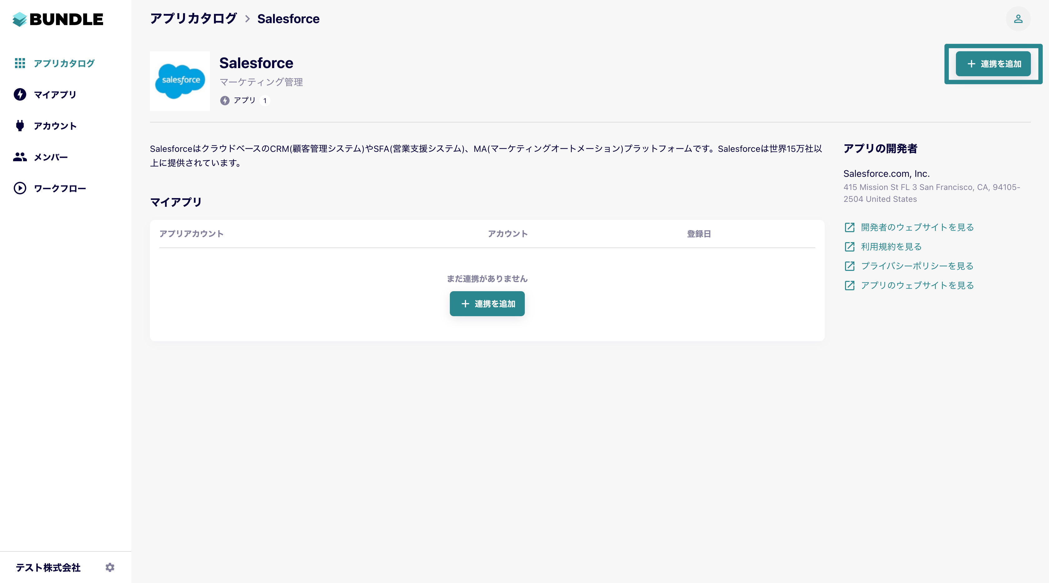Select the マイアプリ lightning icon in sidebar
Viewport: 1049px width, 583px height.
(20, 94)
